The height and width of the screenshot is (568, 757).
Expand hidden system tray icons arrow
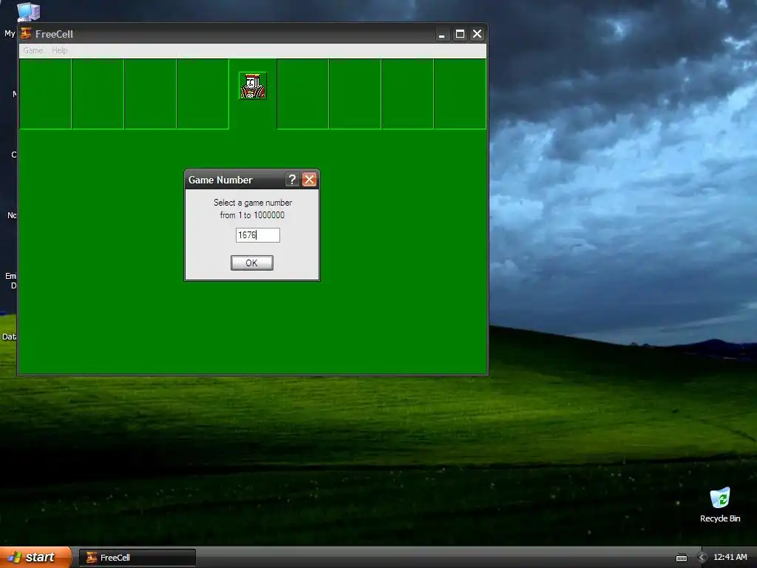click(702, 558)
